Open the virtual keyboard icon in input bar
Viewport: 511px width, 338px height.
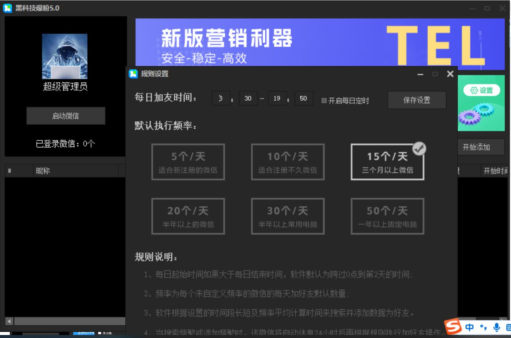click(x=508, y=327)
